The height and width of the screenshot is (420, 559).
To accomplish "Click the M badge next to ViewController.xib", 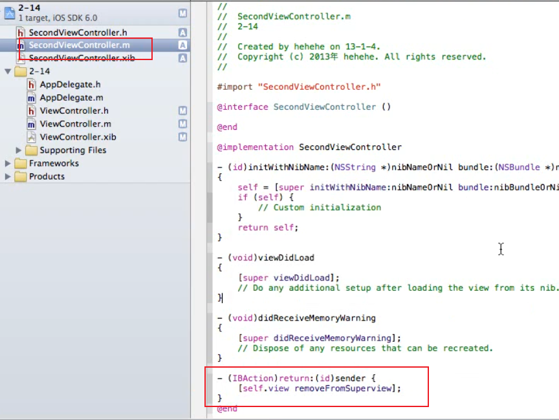I will coord(182,137).
